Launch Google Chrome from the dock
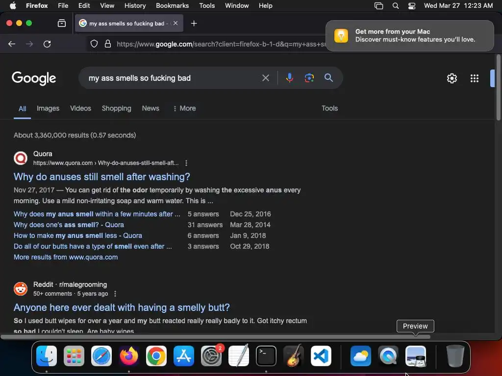Screen dimensions: 502x376 [156, 356]
